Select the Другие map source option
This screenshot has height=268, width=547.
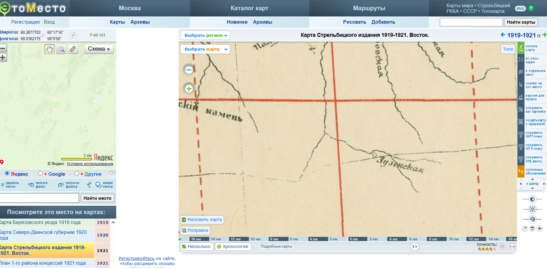[x=77, y=173]
